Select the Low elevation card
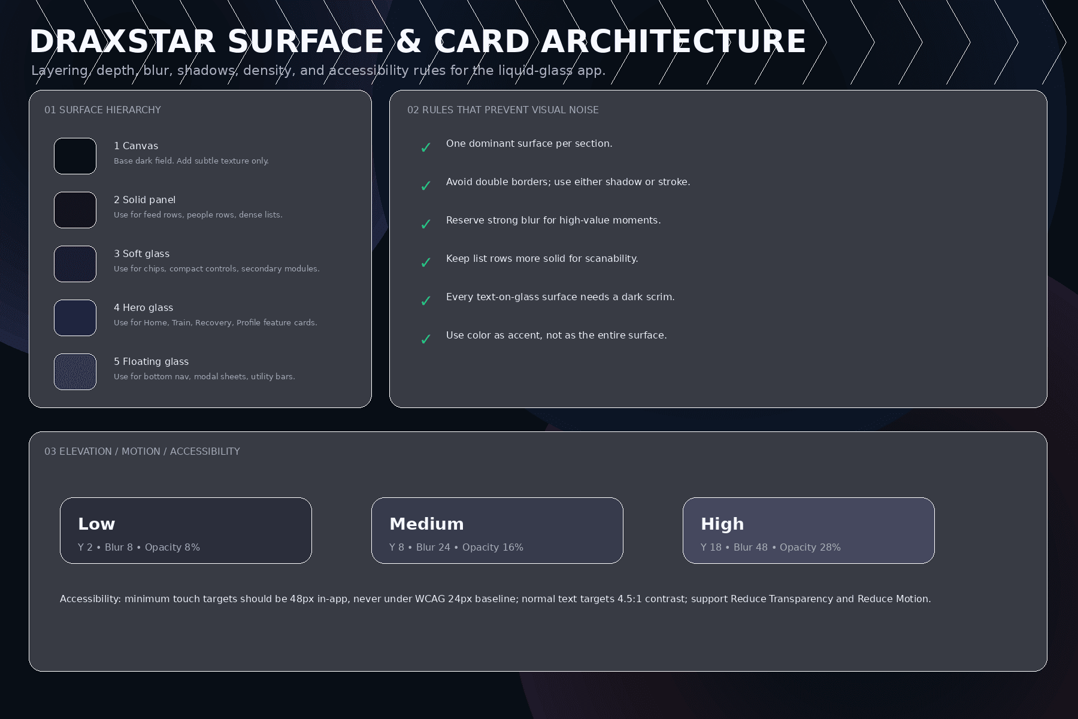1078x719 pixels. (x=186, y=530)
